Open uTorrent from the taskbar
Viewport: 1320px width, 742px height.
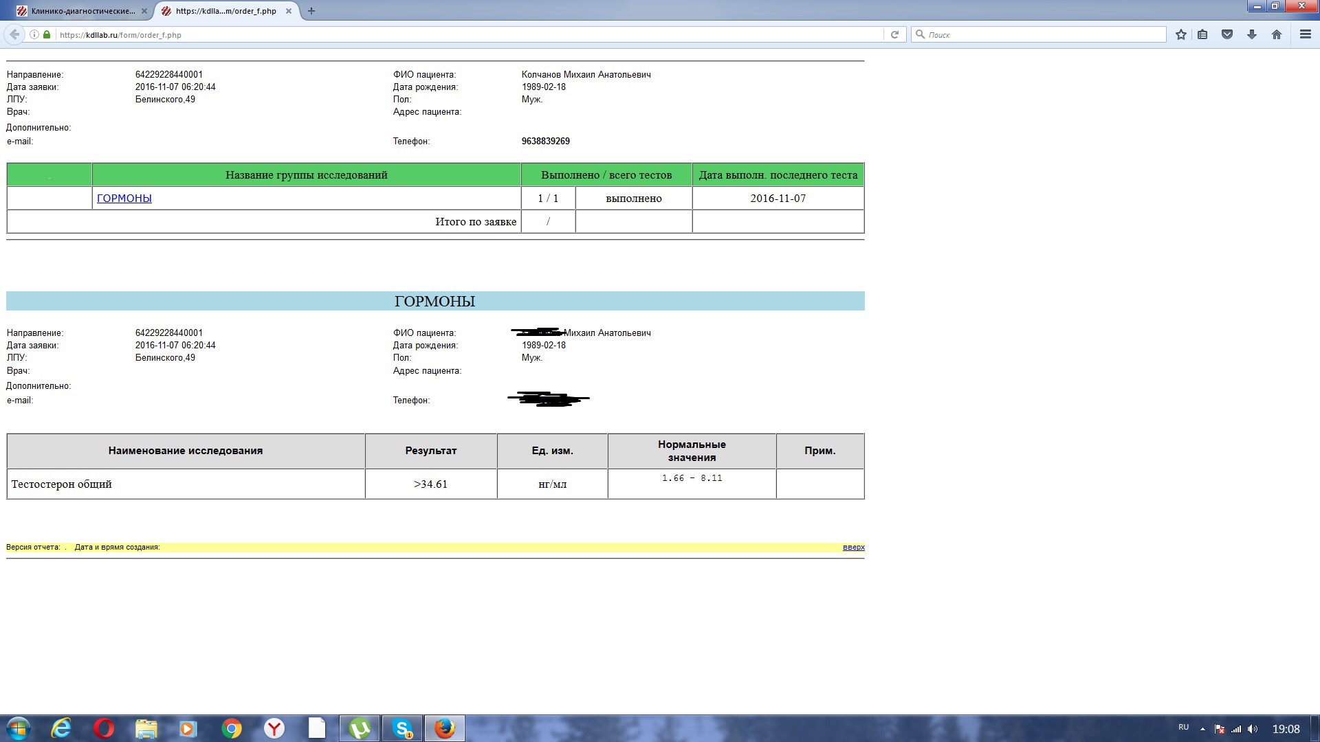click(x=360, y=728)
